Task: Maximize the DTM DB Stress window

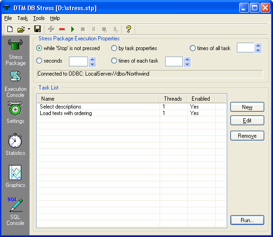Action: click(254, 8)
